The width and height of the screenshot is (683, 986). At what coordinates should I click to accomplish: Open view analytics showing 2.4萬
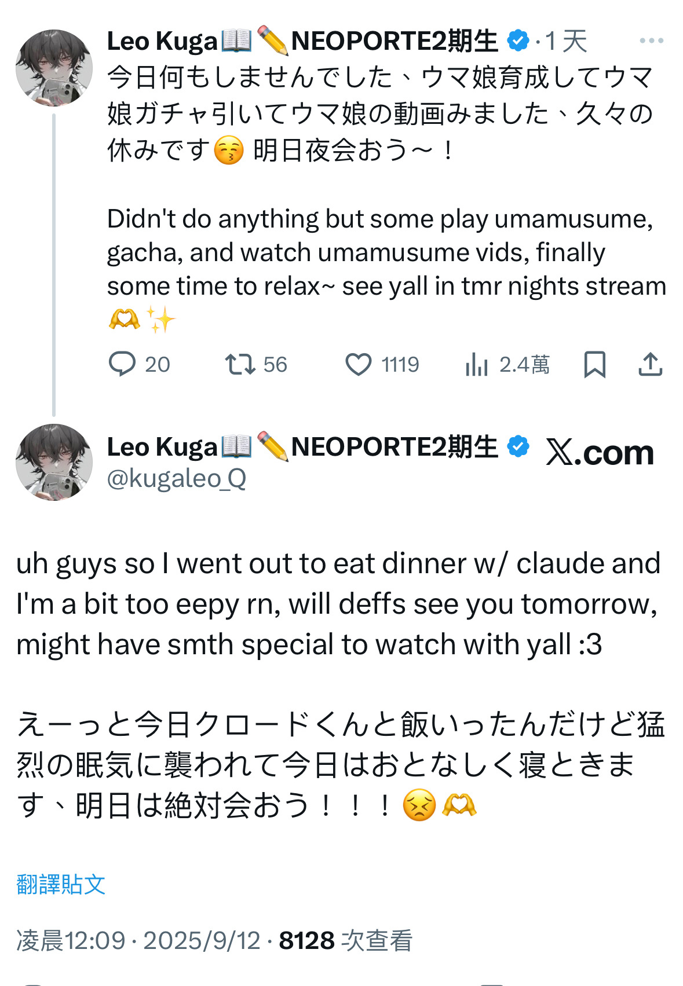coord(477,365)
